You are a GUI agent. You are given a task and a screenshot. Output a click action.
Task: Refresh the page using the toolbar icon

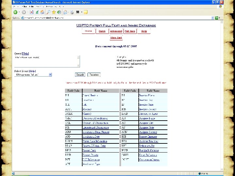37,12
